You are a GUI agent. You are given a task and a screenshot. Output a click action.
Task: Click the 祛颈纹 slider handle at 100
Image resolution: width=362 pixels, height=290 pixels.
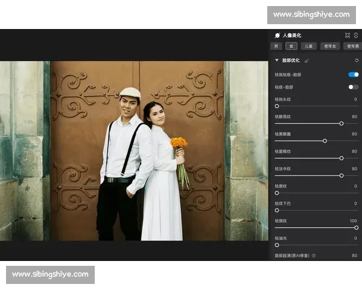pyautogui.click(x=356, y=228)
